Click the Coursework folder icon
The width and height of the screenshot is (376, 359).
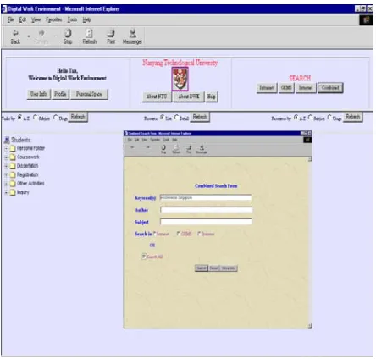pos(13,157)
